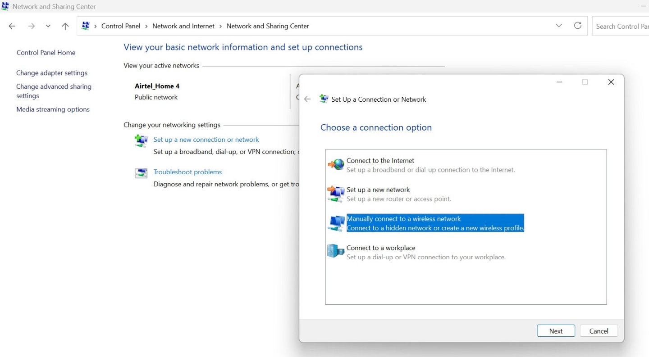This screenshot has height=357, width=649.
Task: Open Media streaming options link
Action: (x=53, y=109)
